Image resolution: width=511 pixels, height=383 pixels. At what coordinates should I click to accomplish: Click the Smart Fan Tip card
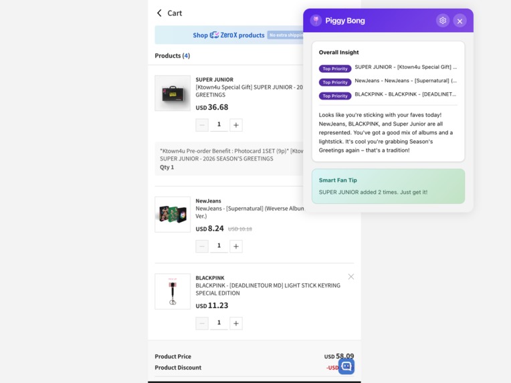[388, 186]
